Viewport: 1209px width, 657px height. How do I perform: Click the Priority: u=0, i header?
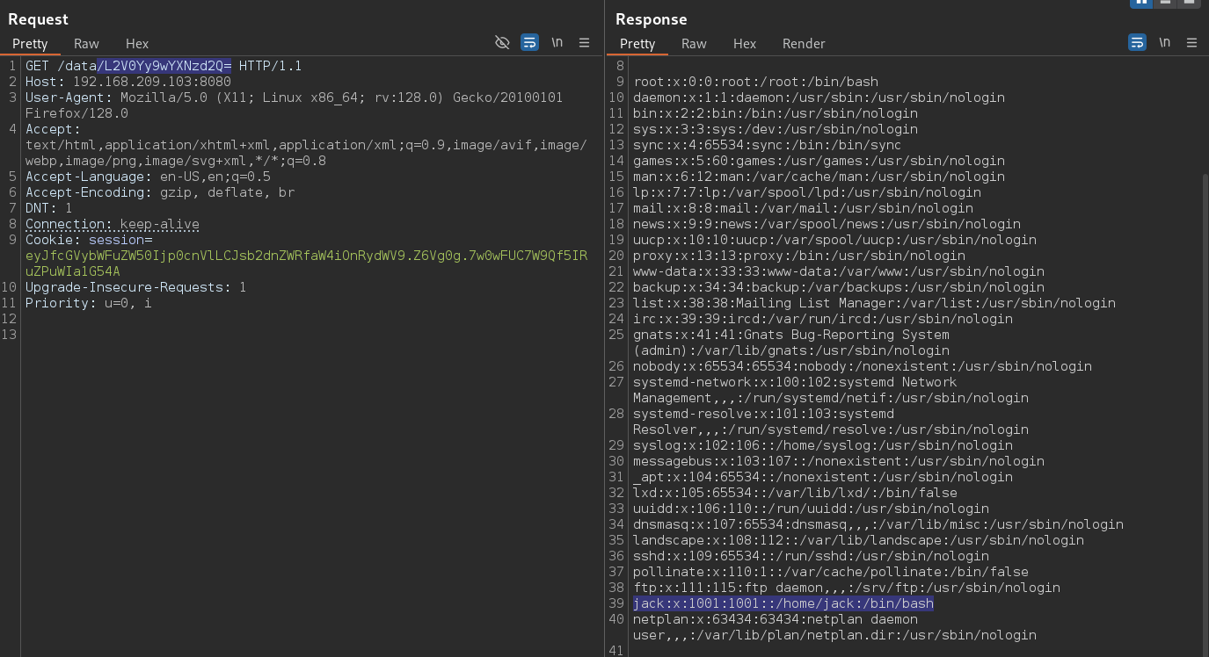[88, 303]
